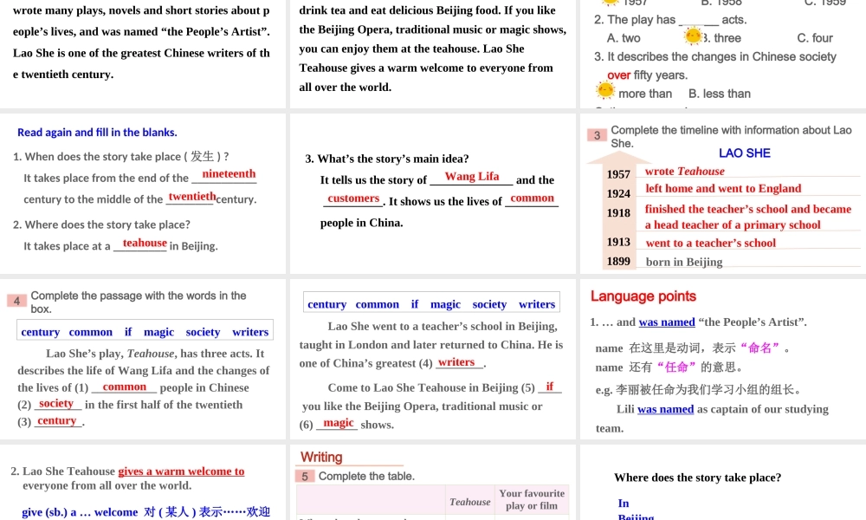Select answer option 'C. four'
Viewport: 866px width, 520px height.
pyautogui.click(x=814, y=38)
